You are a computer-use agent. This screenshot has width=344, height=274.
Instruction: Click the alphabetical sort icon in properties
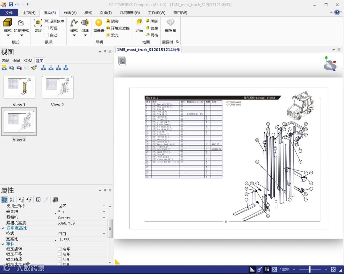point(12,200)
